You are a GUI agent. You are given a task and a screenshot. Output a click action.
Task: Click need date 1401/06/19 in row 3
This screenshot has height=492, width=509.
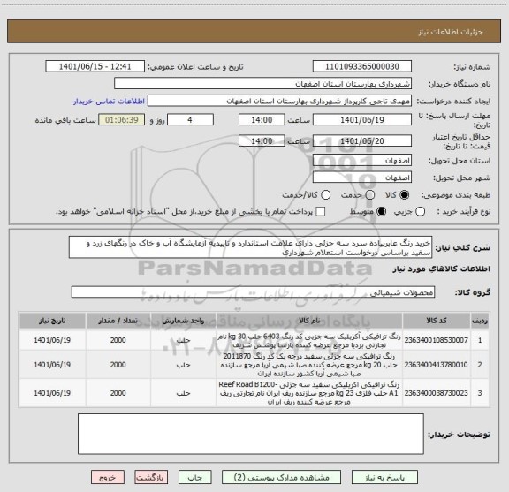pos(52,393)
